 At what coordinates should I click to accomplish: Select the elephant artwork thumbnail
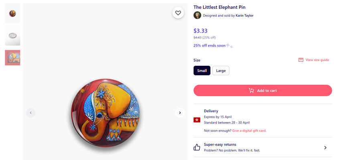coord(12,58)
